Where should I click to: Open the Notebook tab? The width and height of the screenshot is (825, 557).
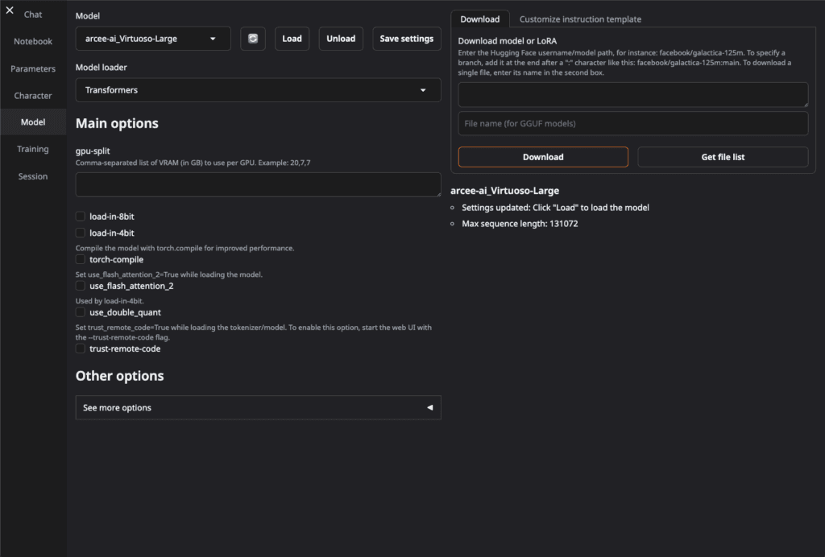[32, 41]
